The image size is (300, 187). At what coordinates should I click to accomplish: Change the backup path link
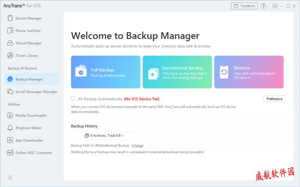click(x=138, y=145)
